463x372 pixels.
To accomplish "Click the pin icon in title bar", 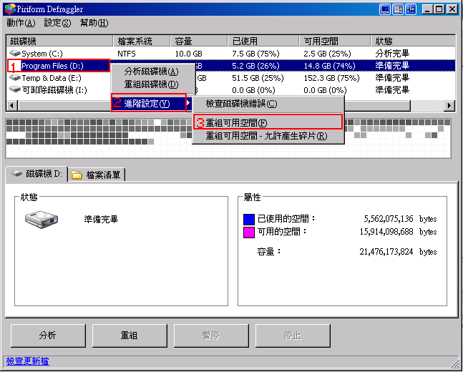I will (411, 9).
